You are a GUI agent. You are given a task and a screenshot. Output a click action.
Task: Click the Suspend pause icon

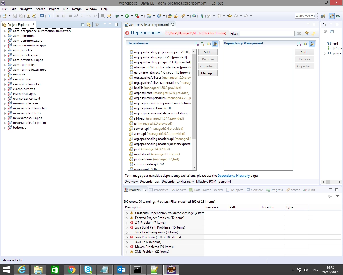(x=64, y=16)
